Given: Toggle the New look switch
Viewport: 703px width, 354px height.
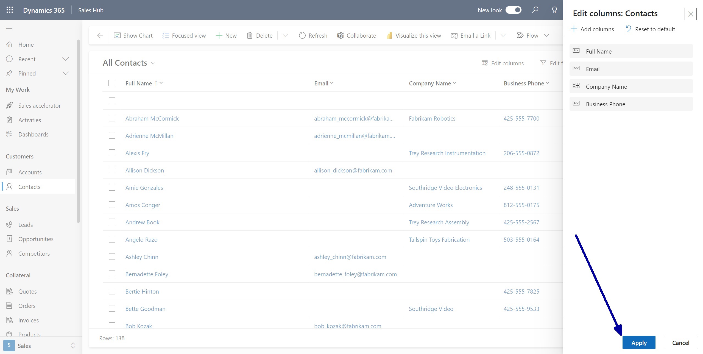Looking at the screenshot, I should pyautogui.click(x=514, y=10).
